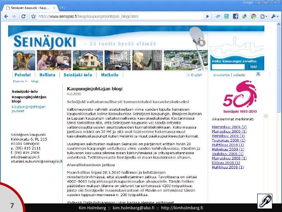Open a new tab with the plus button
This screenshot has height=212, width=282.
pyautogui.click(x=62, y=8)
